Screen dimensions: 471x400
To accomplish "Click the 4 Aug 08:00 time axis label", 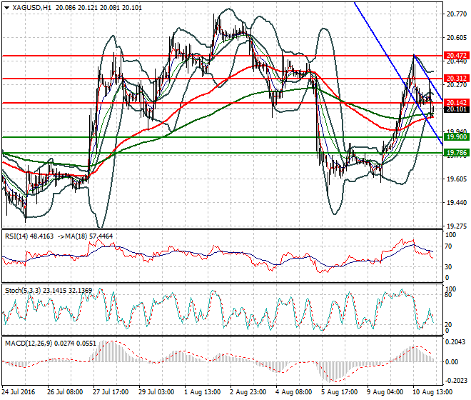I will pos(293,392).
